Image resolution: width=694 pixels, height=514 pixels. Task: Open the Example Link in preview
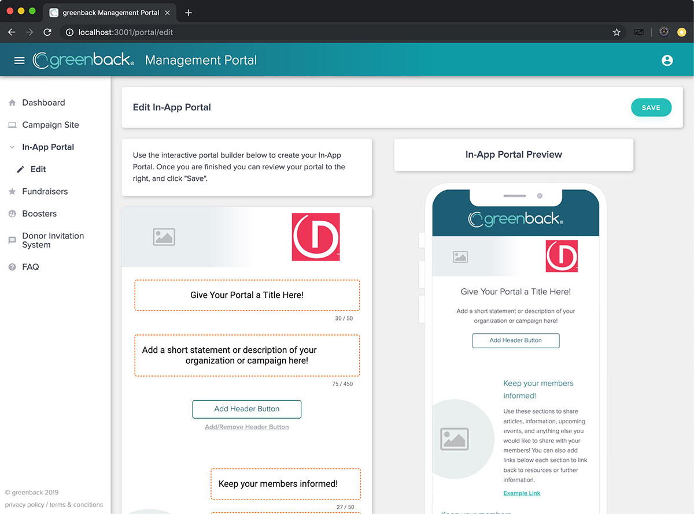(x=522, y=493)
